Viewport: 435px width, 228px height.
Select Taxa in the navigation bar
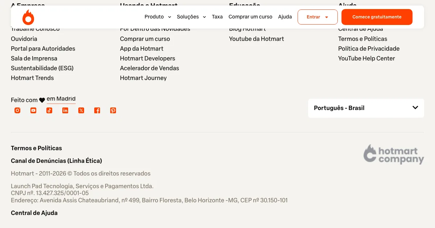(217, 17)
